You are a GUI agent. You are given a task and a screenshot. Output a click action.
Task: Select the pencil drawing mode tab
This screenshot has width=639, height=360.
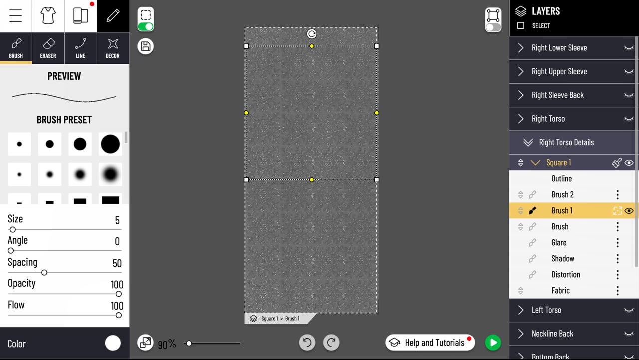point(113,16)
